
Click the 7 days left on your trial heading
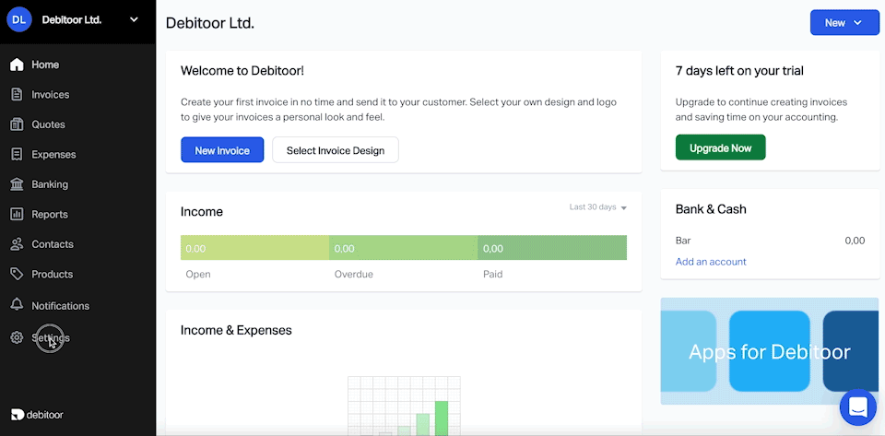739,71
